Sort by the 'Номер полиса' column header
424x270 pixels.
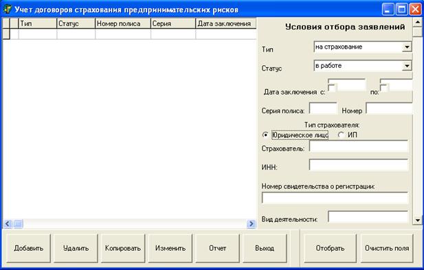pos(123,23)
